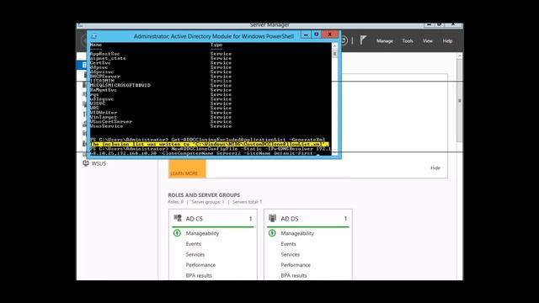Open Performance under AD DS
539x303 pixels.
296,265
